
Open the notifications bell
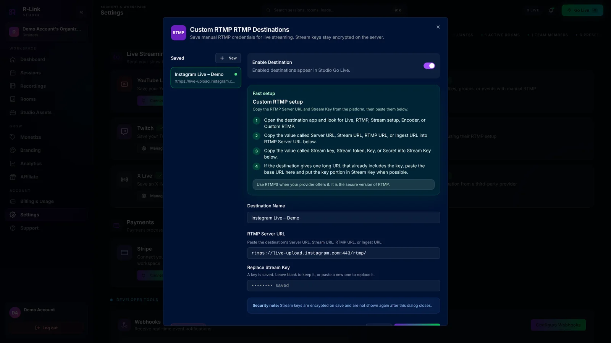pyautogui.click(x=551, y=10)
